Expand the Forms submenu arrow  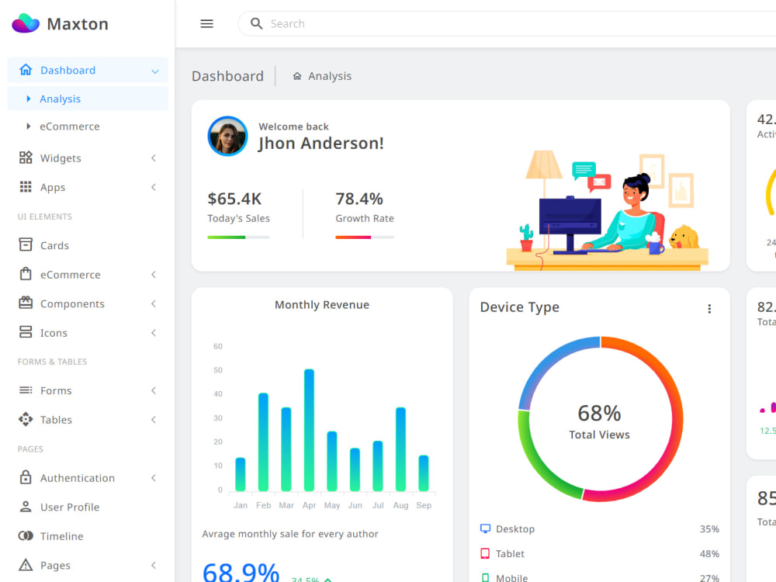154,390
